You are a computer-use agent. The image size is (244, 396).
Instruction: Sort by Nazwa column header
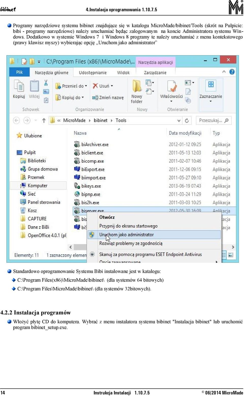pos(80,133)
